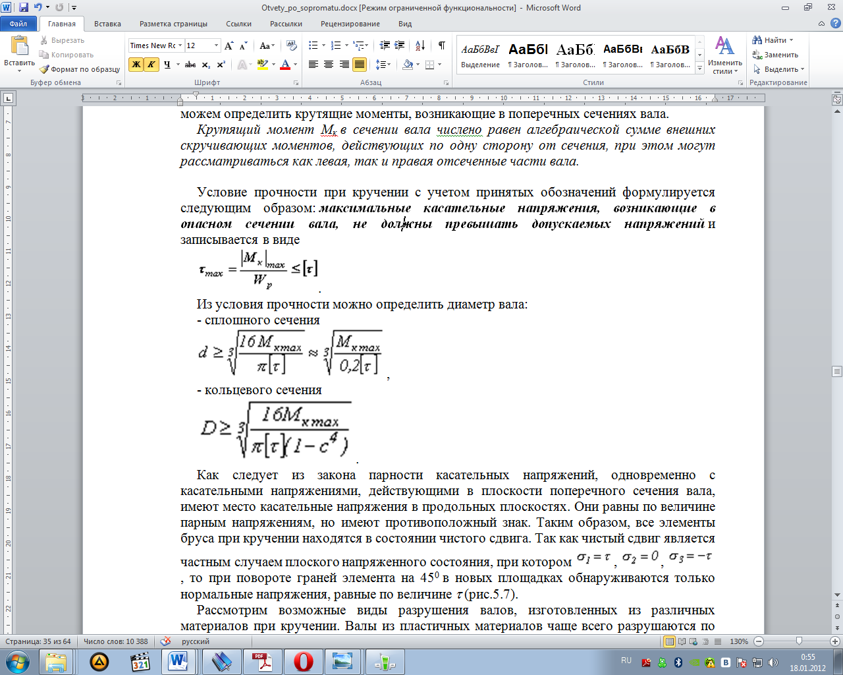Click page indicator Страница: 35 из 64
Image resolution: width=843 pixels, height=675 pixels.
pyautogui.click(x=38, y=641)
